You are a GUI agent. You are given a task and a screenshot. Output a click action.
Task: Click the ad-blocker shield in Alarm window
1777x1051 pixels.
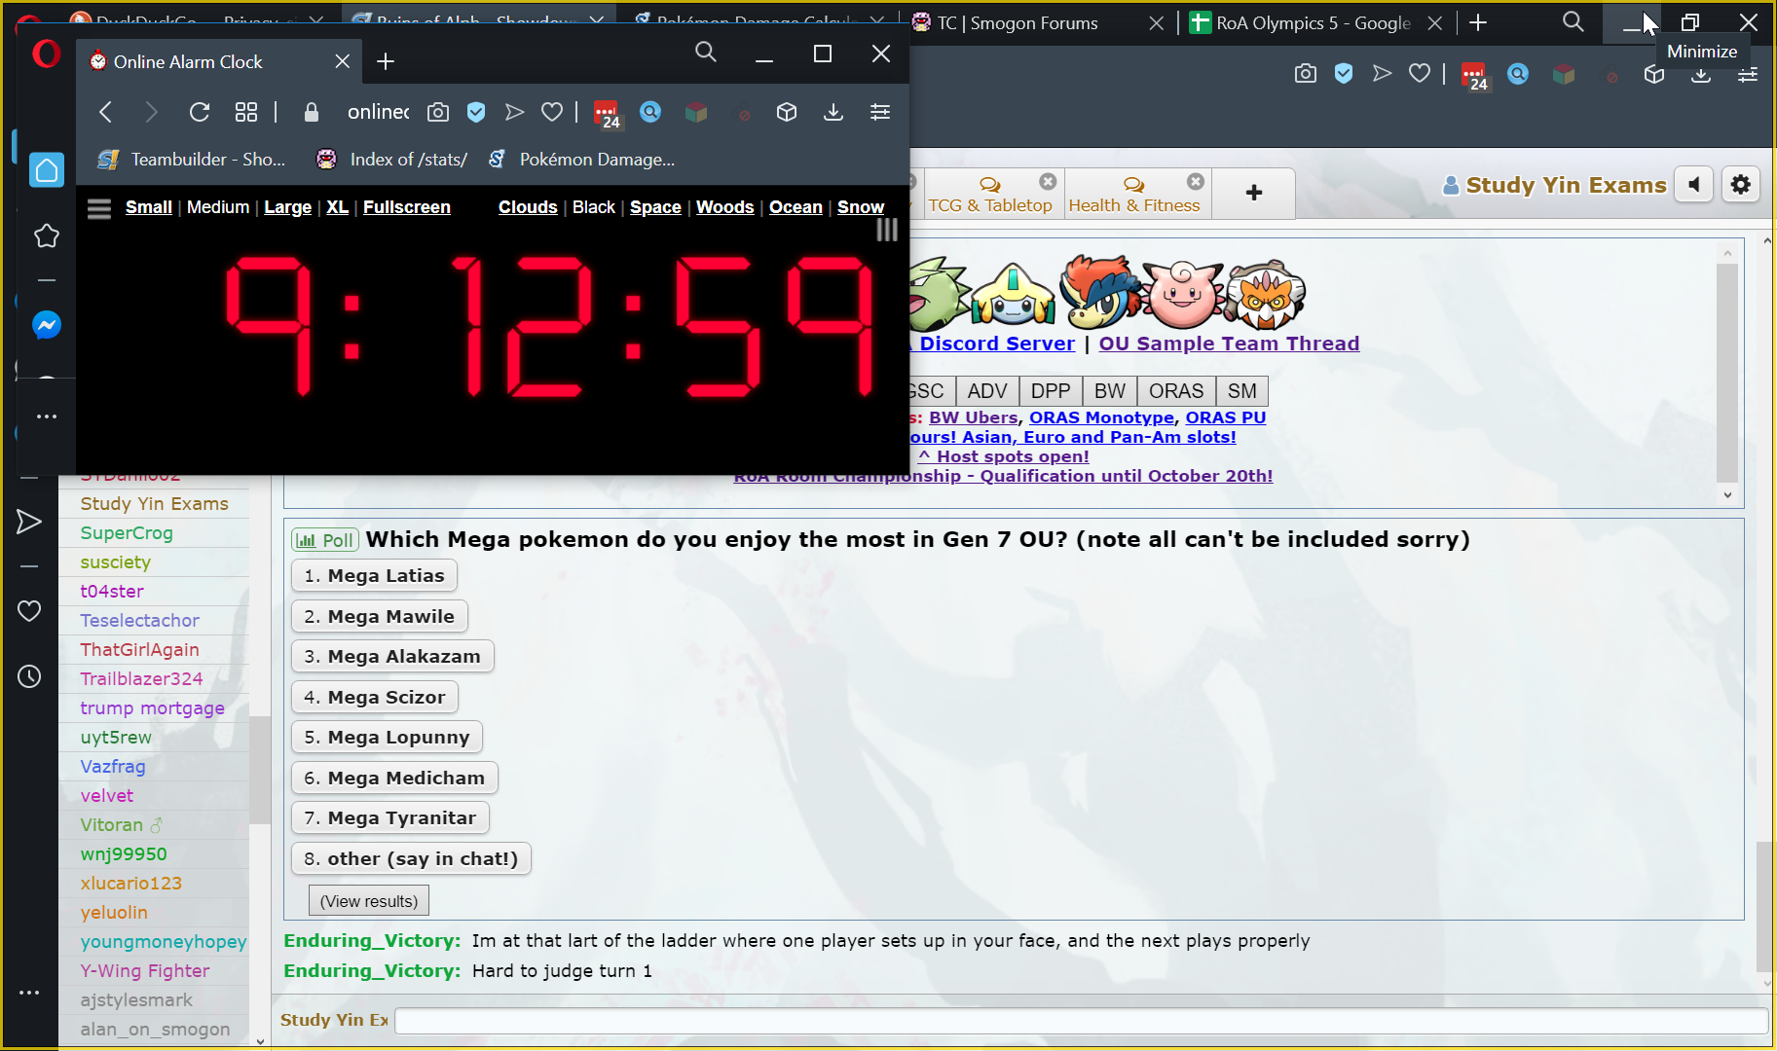[476, 112]
